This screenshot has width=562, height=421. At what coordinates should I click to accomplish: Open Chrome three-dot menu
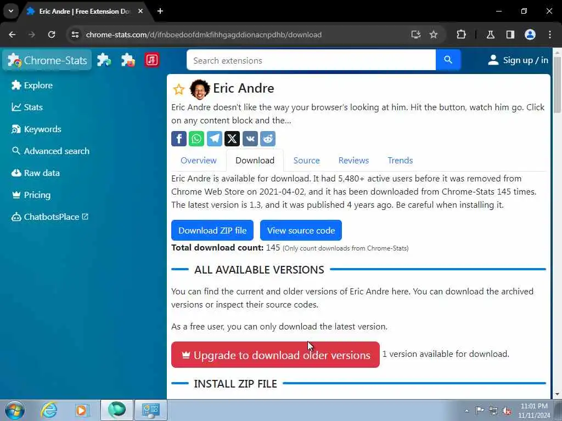tap(550, 35)
